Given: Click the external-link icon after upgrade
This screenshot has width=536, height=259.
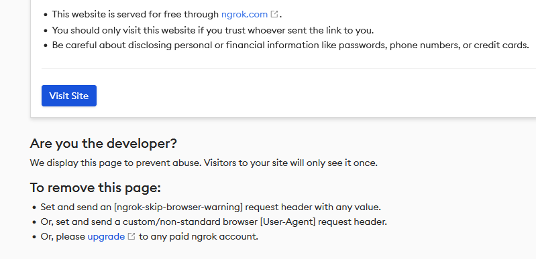Looking at the screenshot, I should point(131,236).
